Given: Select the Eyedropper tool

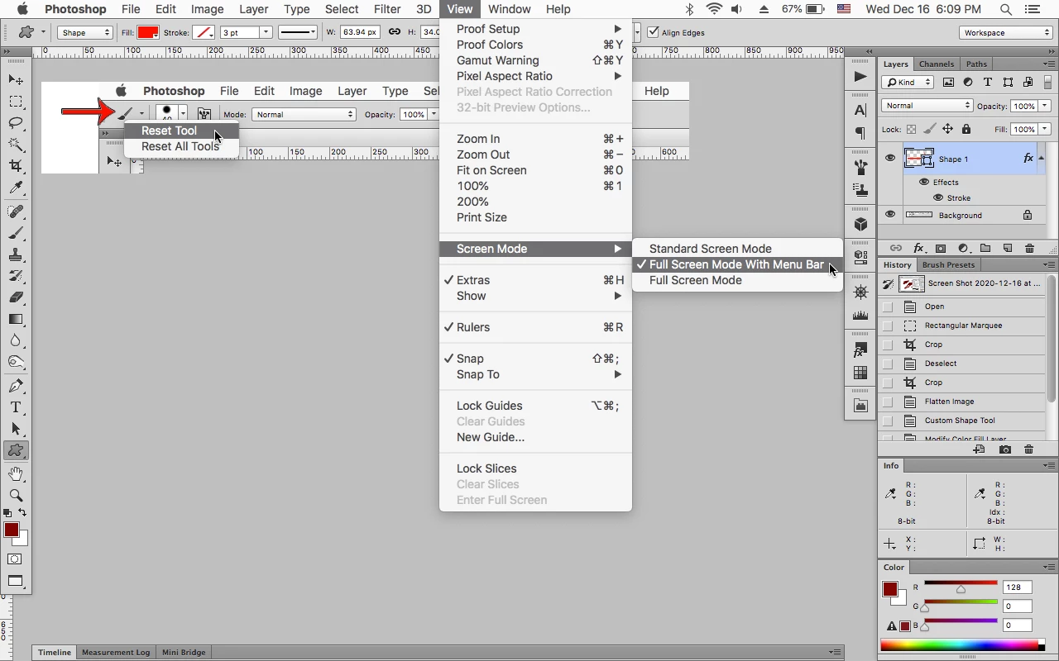Looking at the screenshot, I should pos(16,188).
